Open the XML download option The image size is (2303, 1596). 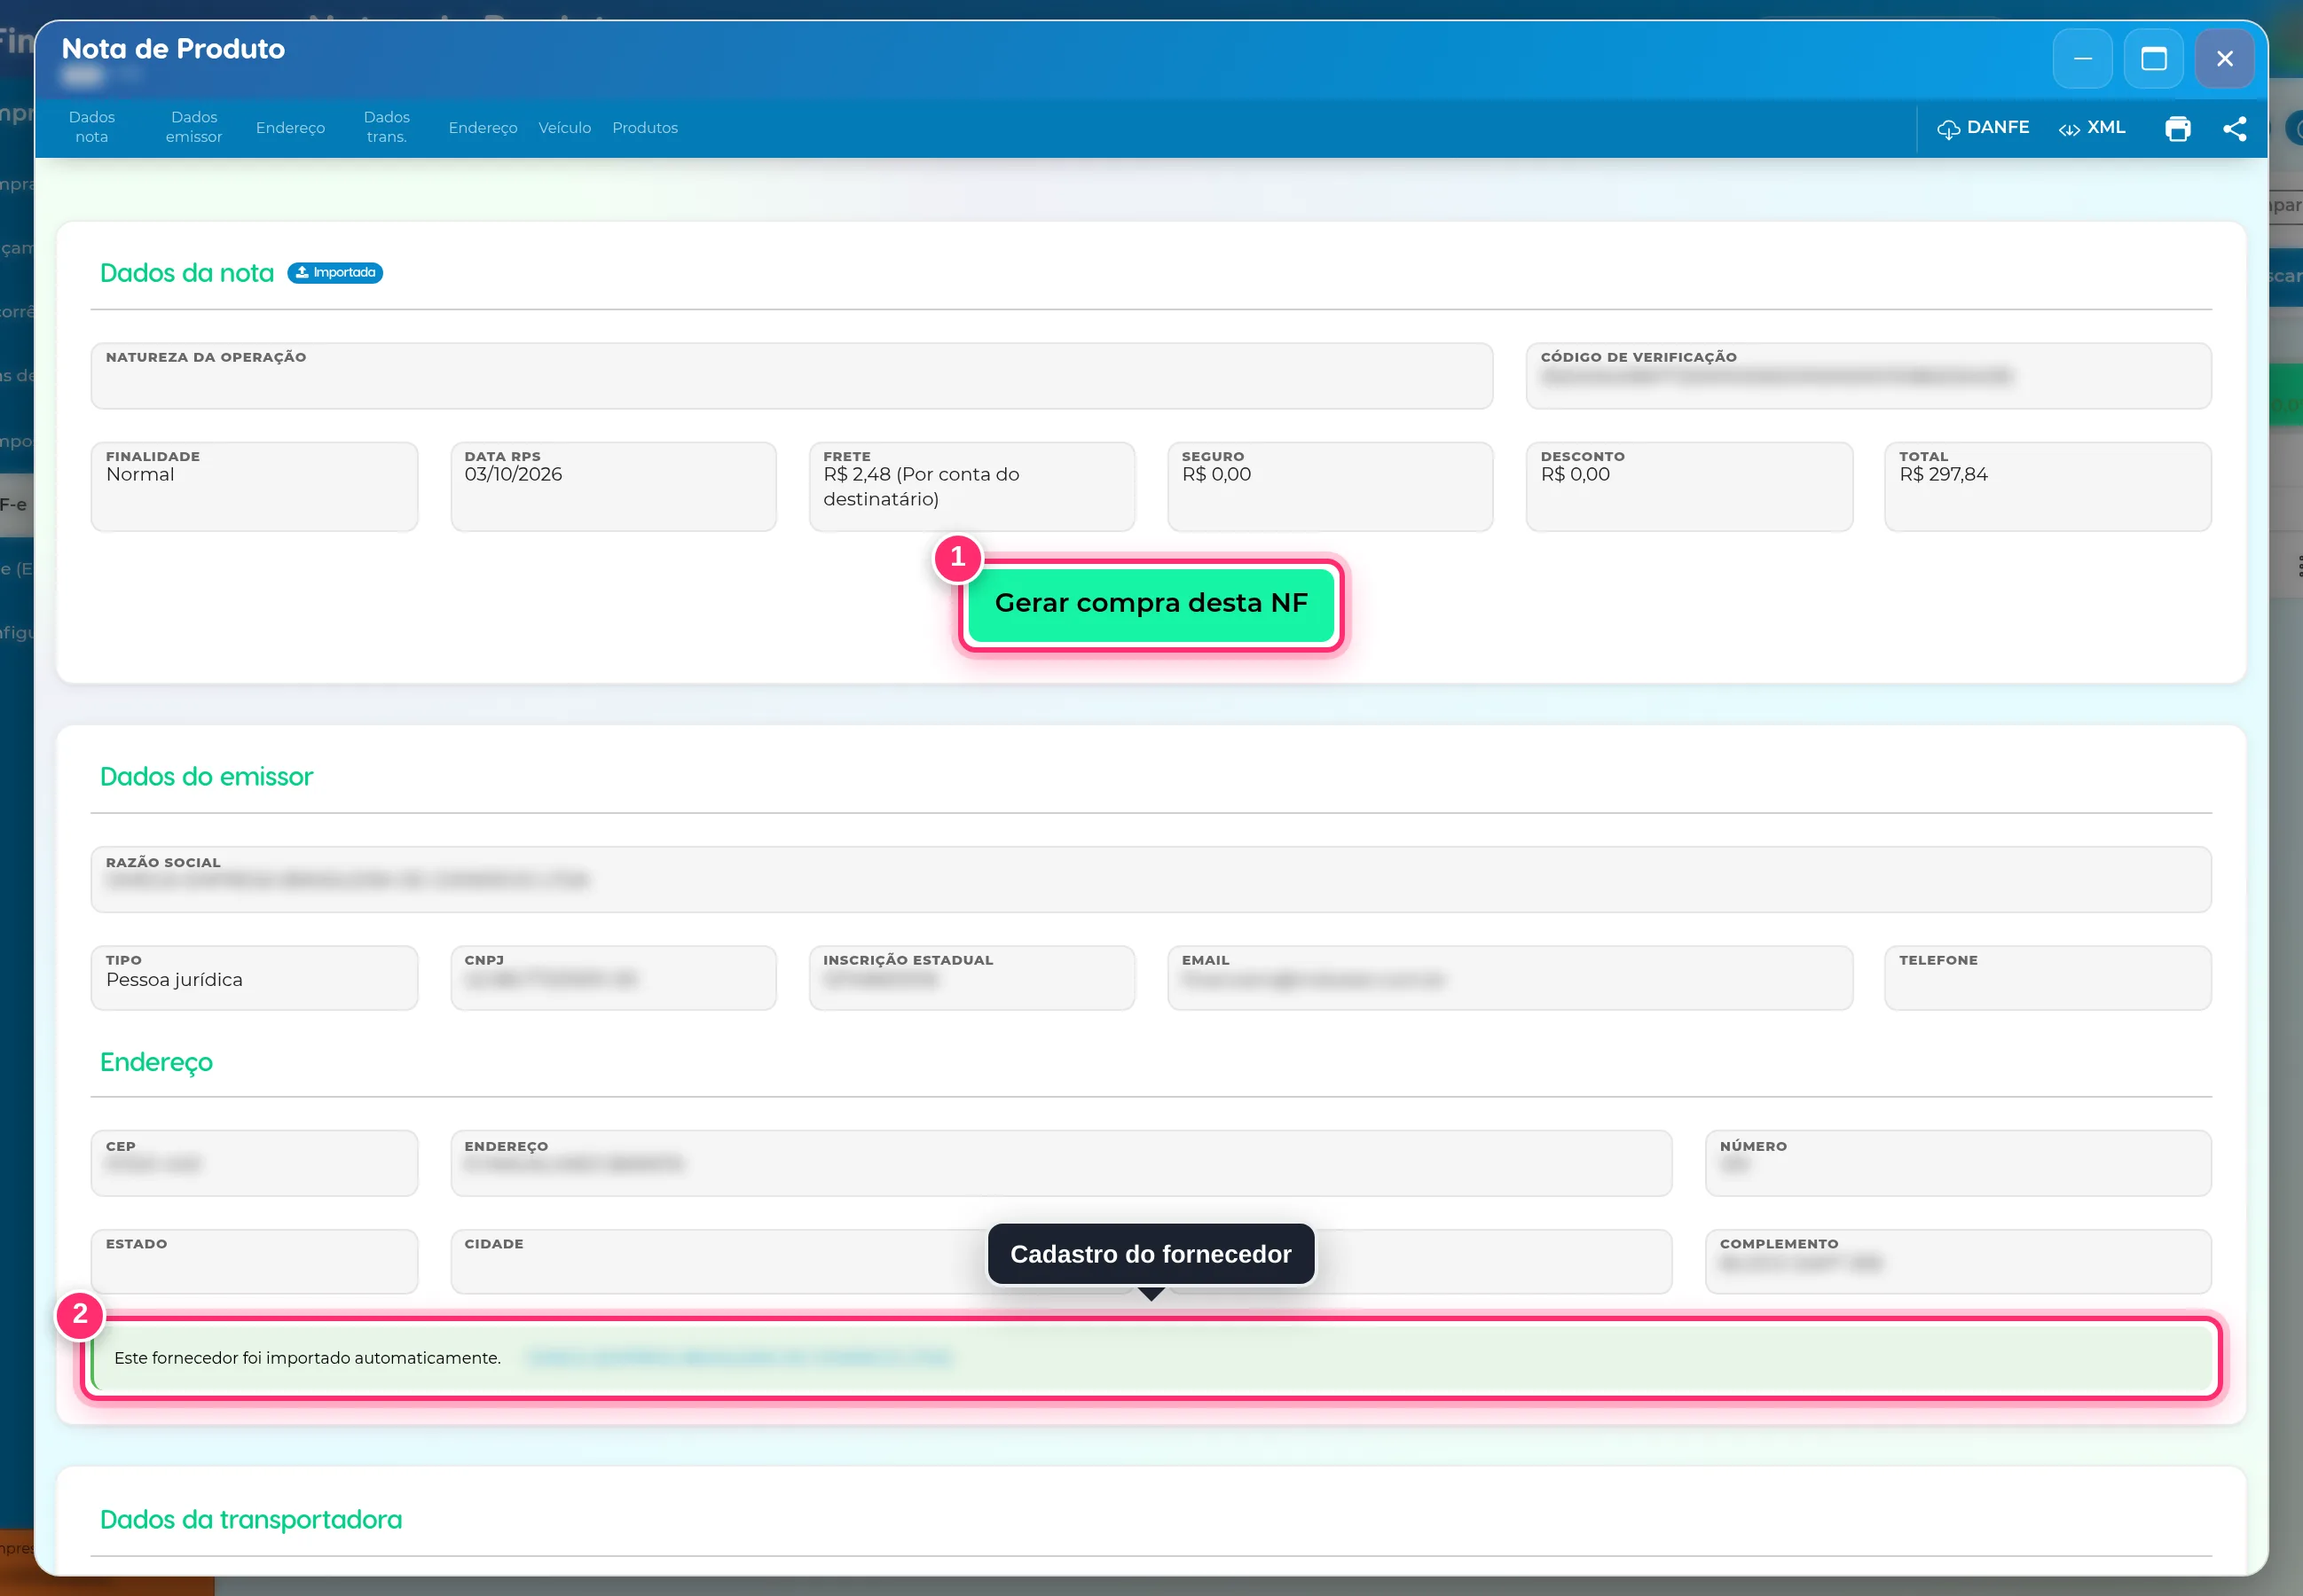click(x=2092, y=128)
